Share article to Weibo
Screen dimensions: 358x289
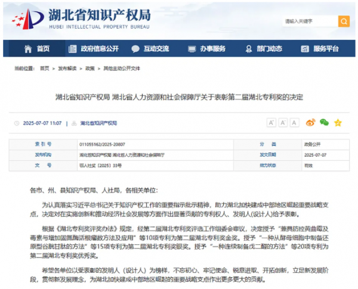tap(310, 123)
